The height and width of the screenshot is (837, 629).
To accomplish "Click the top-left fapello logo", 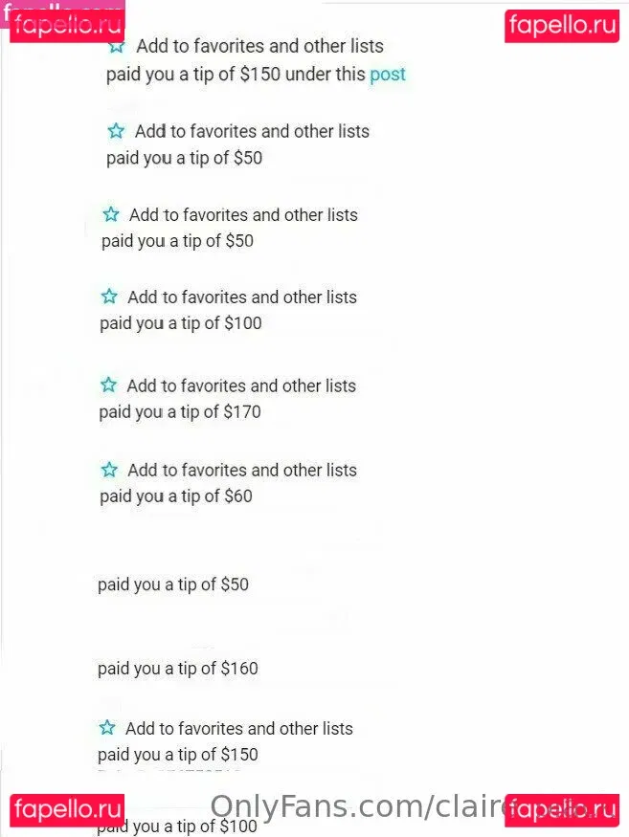I will [x=67, y=19].
